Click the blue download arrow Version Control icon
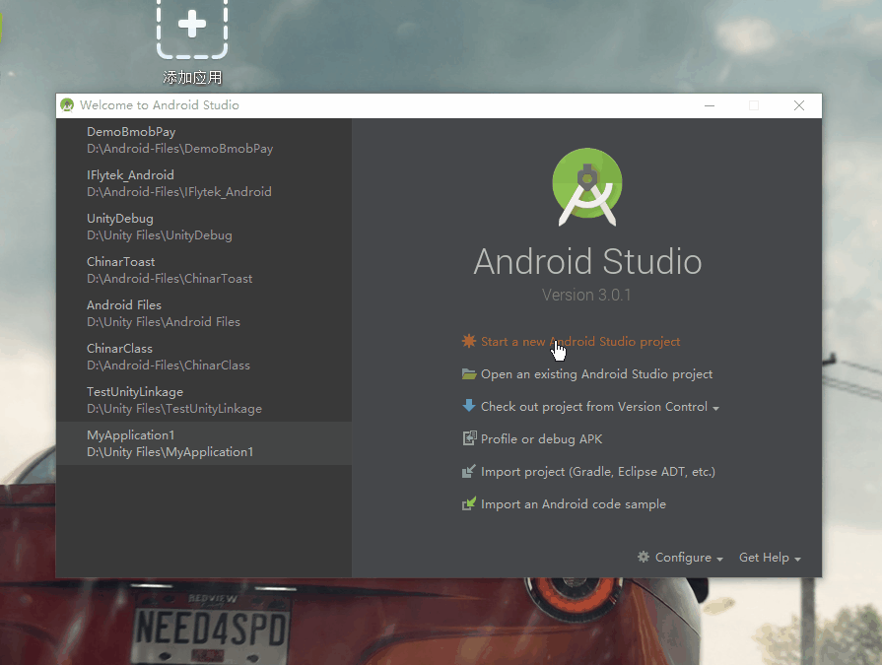 (x=468, y=406)
